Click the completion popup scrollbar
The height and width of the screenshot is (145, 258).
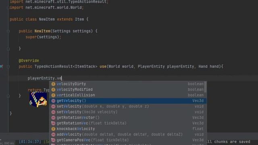(x=205, y=87)
